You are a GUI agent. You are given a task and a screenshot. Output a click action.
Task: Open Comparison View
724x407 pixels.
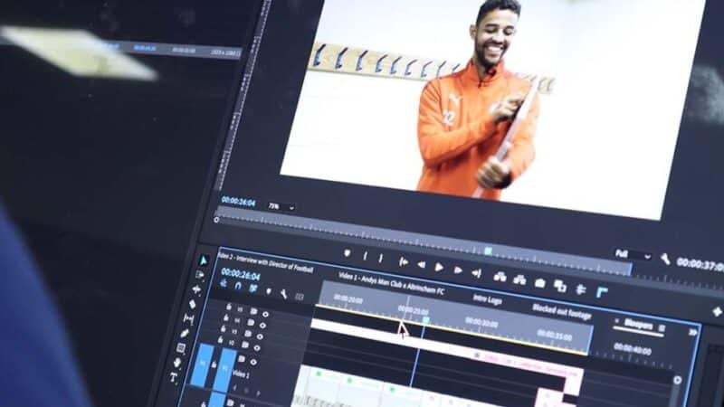560,286
